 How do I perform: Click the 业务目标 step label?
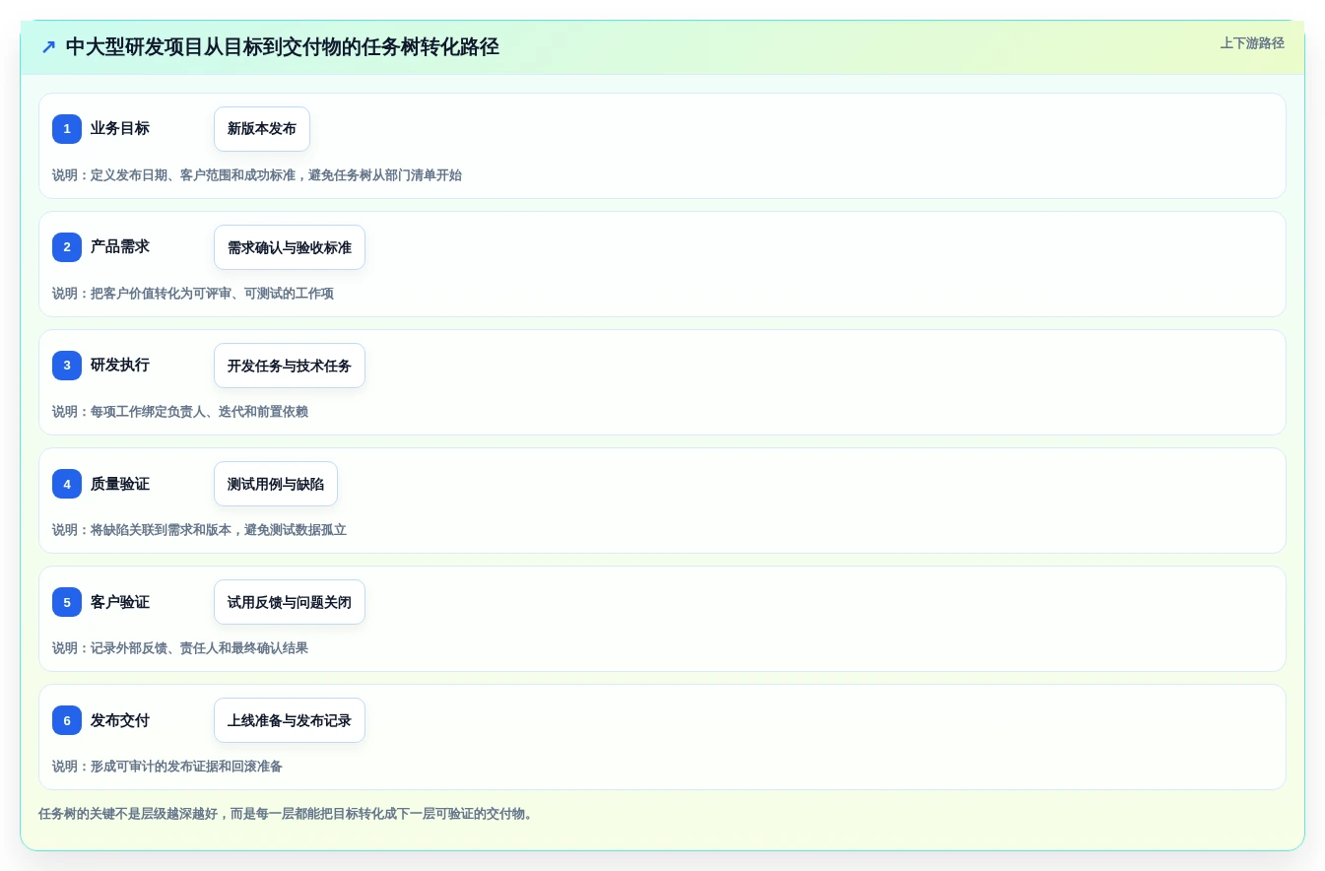pyautogui.click(x=120, y=128)
